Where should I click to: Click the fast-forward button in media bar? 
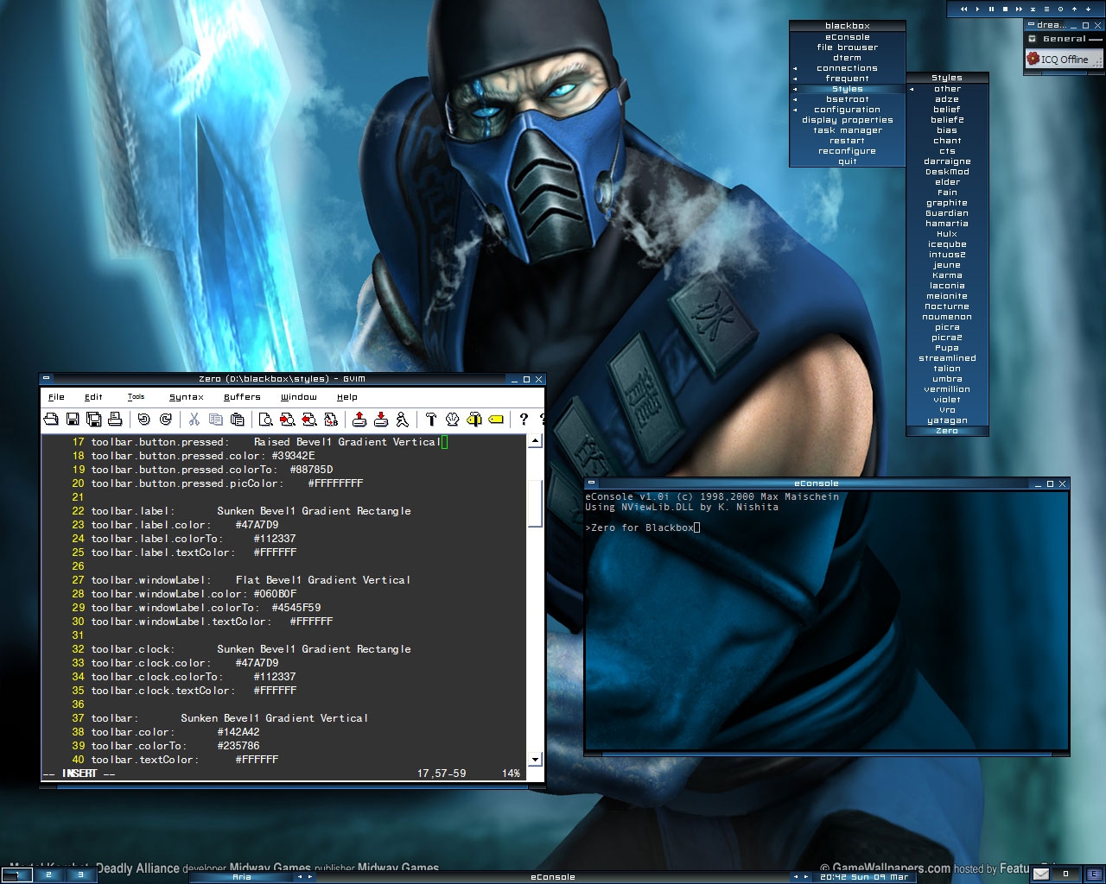click(1020, 9)
